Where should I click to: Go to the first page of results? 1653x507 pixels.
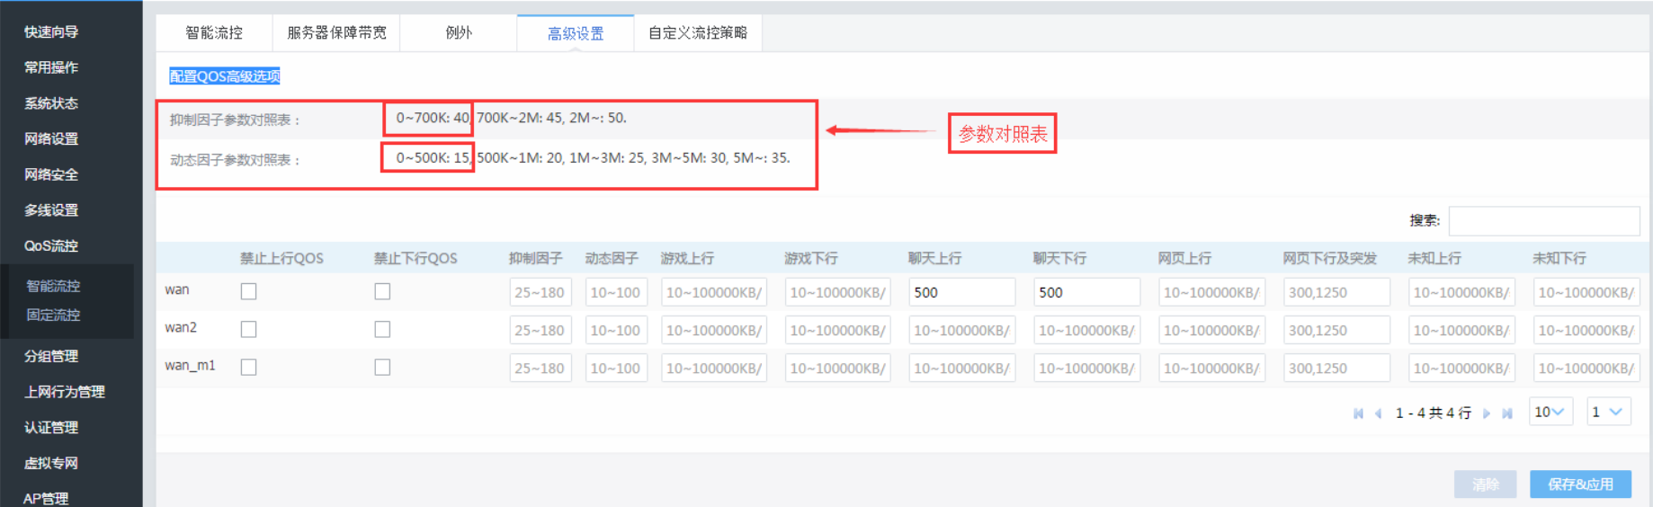1358,414
